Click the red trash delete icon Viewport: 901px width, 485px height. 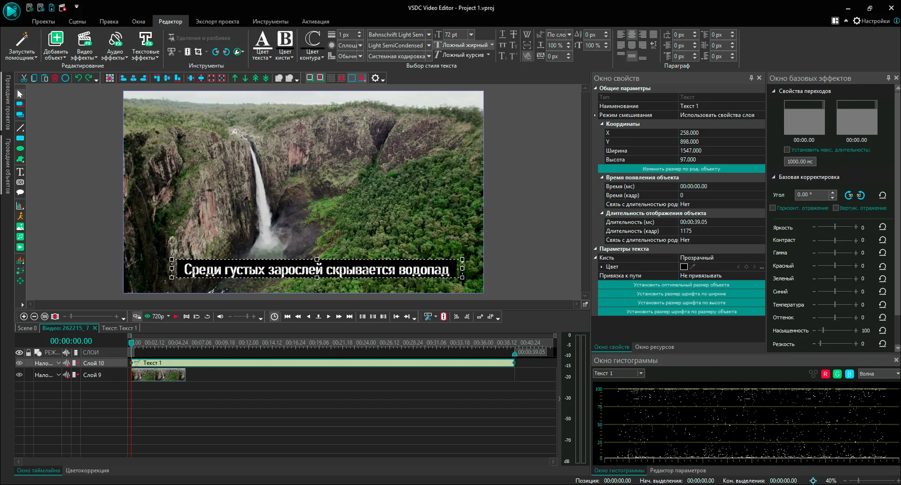pyautogui.click(x=55, y=78)
